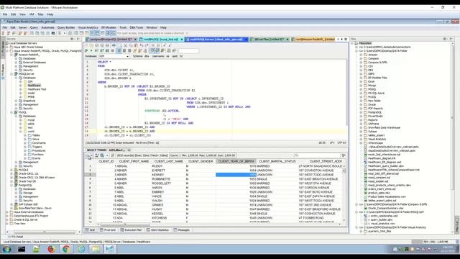The width and height of the screenshot is (460, 259).
Task: Select the sakila database in tree
Action: 31,124
